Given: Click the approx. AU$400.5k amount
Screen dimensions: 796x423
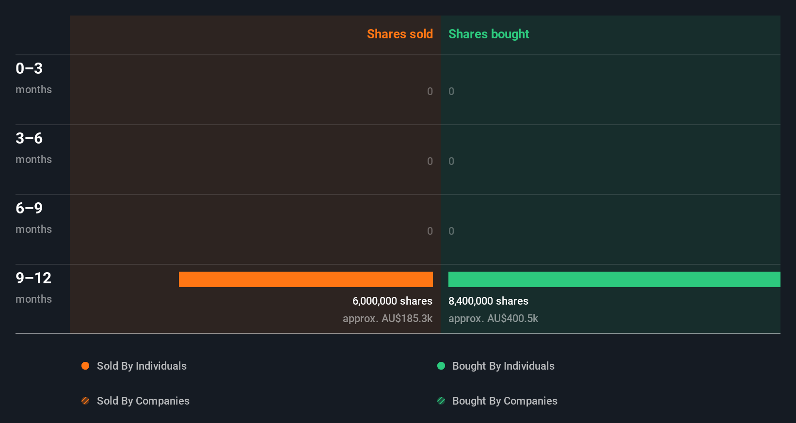Looking at the screenshot, I should coord(493,319).
